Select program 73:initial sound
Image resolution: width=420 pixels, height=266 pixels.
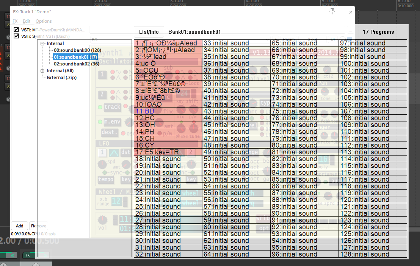pyautogui.click(x=304, y=98)
